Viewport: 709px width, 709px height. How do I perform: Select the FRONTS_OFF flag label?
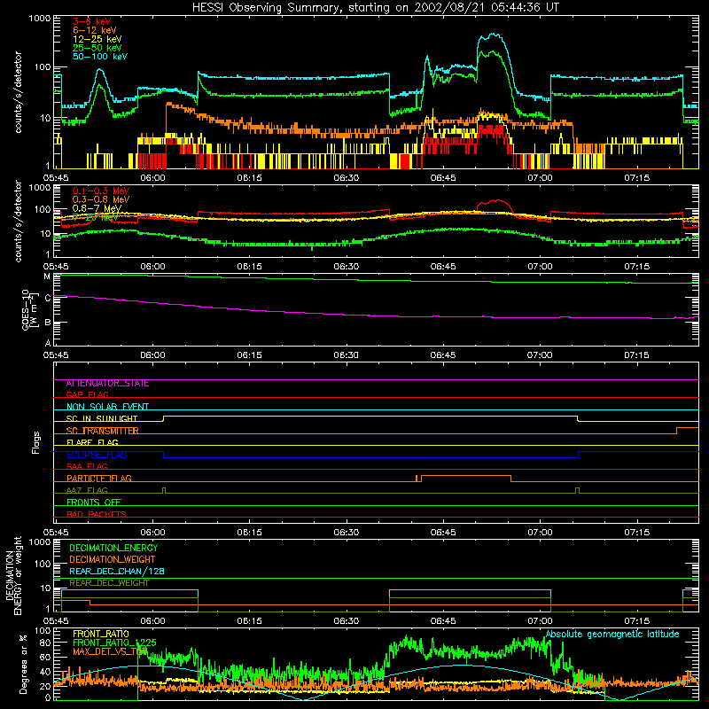click(x=94, y=503)
